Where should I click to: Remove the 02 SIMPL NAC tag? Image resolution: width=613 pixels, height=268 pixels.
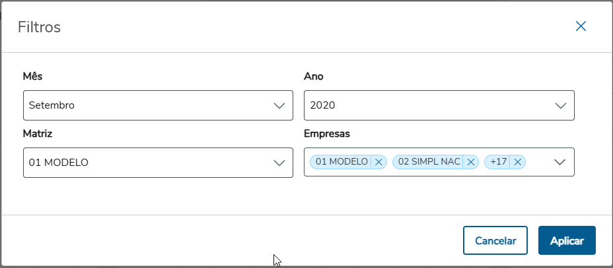point(471,162)
